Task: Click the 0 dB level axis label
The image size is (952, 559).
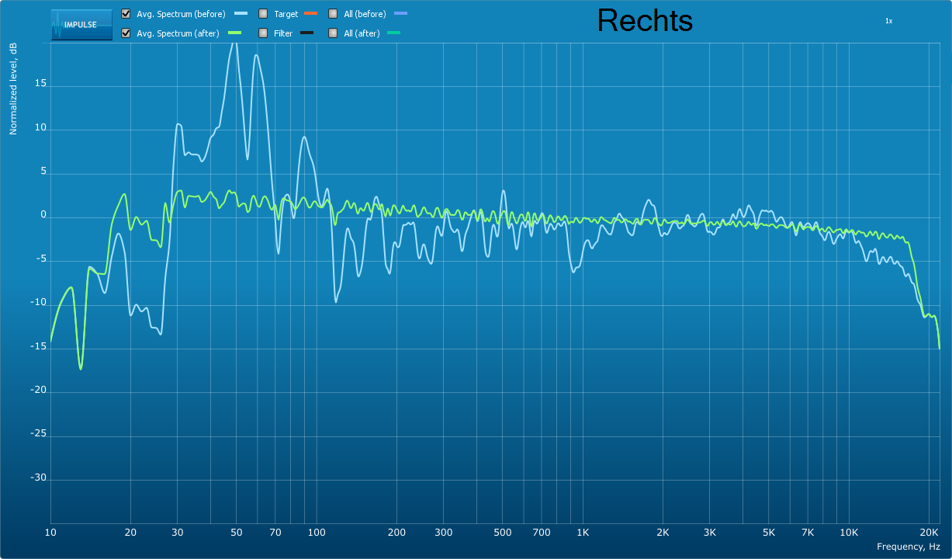Action: click(x=43, y=215)
